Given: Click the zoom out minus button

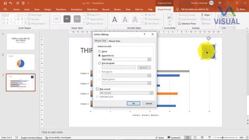Looking at the screenshot, I should coord(215,138).
